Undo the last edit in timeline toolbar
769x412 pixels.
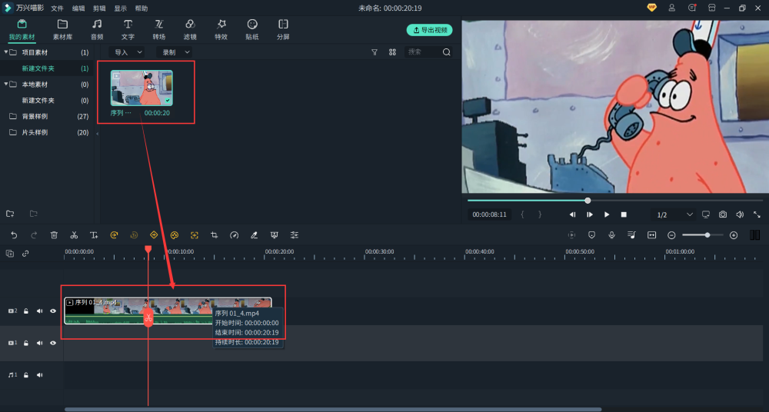pyautogui.click(x=14, y=235)
